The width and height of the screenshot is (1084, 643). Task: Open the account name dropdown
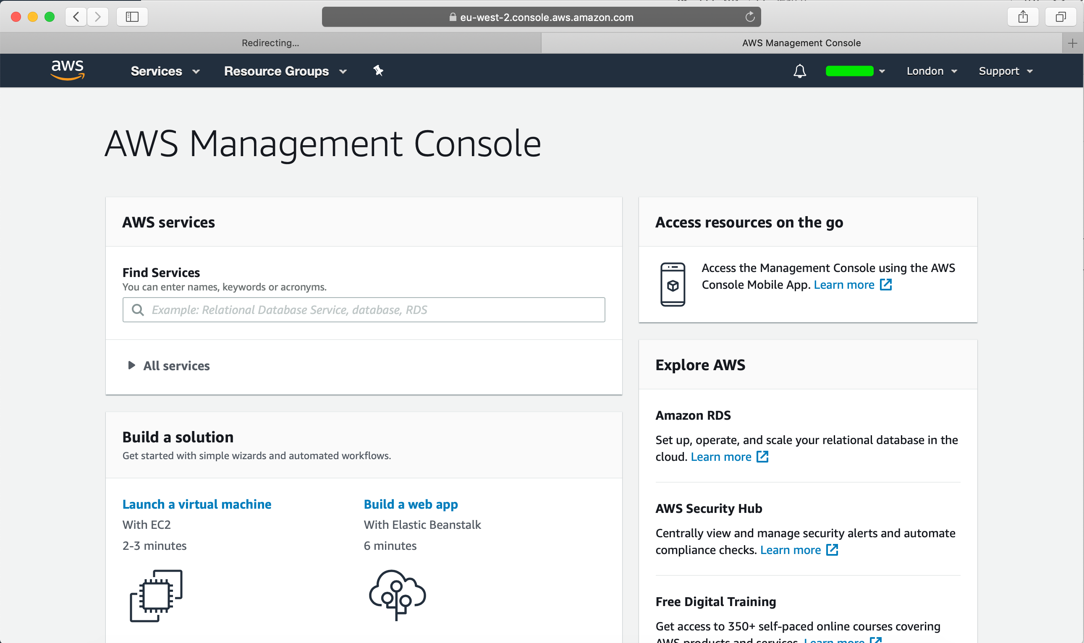click(x=855, y=71)
